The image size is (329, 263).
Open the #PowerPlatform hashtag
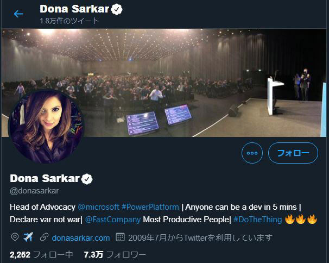click(x=150, y=207)
